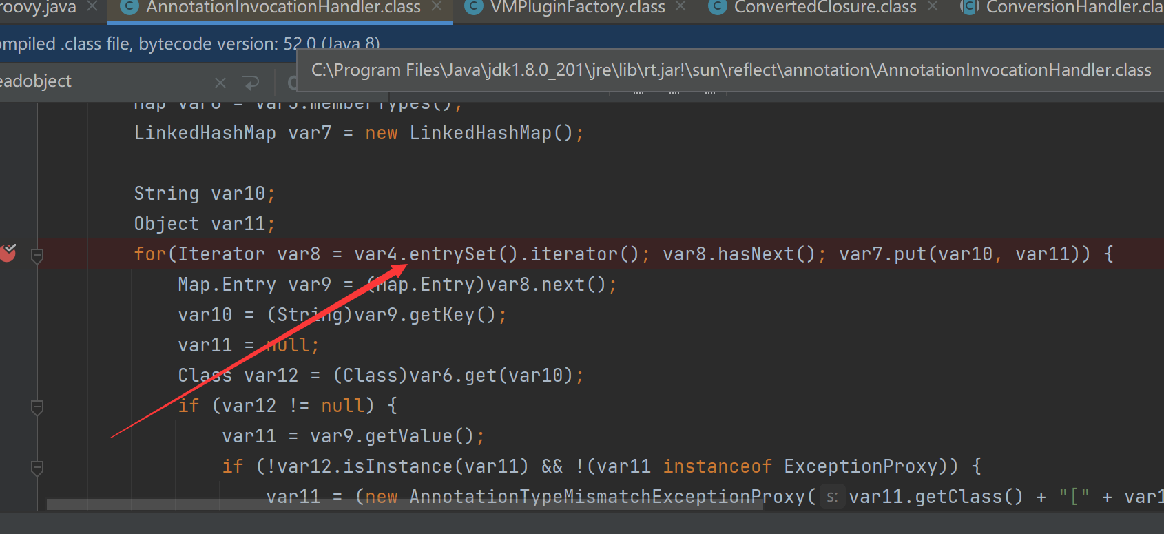This screenshot has height=534, width=1164.
Task: Click the ConversionHandler tab file icon
Action: point(970,8)
